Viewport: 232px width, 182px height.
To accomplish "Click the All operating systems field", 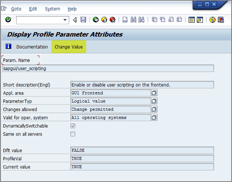I will pos(111,118).
